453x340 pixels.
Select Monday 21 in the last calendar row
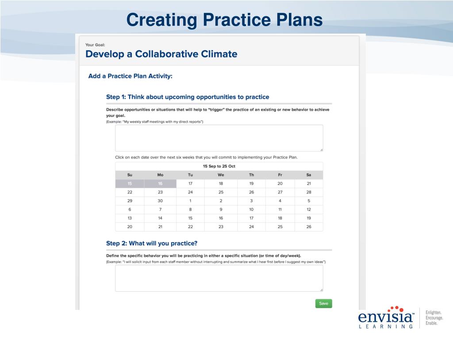pyautogui.click(x=160, y=227)
